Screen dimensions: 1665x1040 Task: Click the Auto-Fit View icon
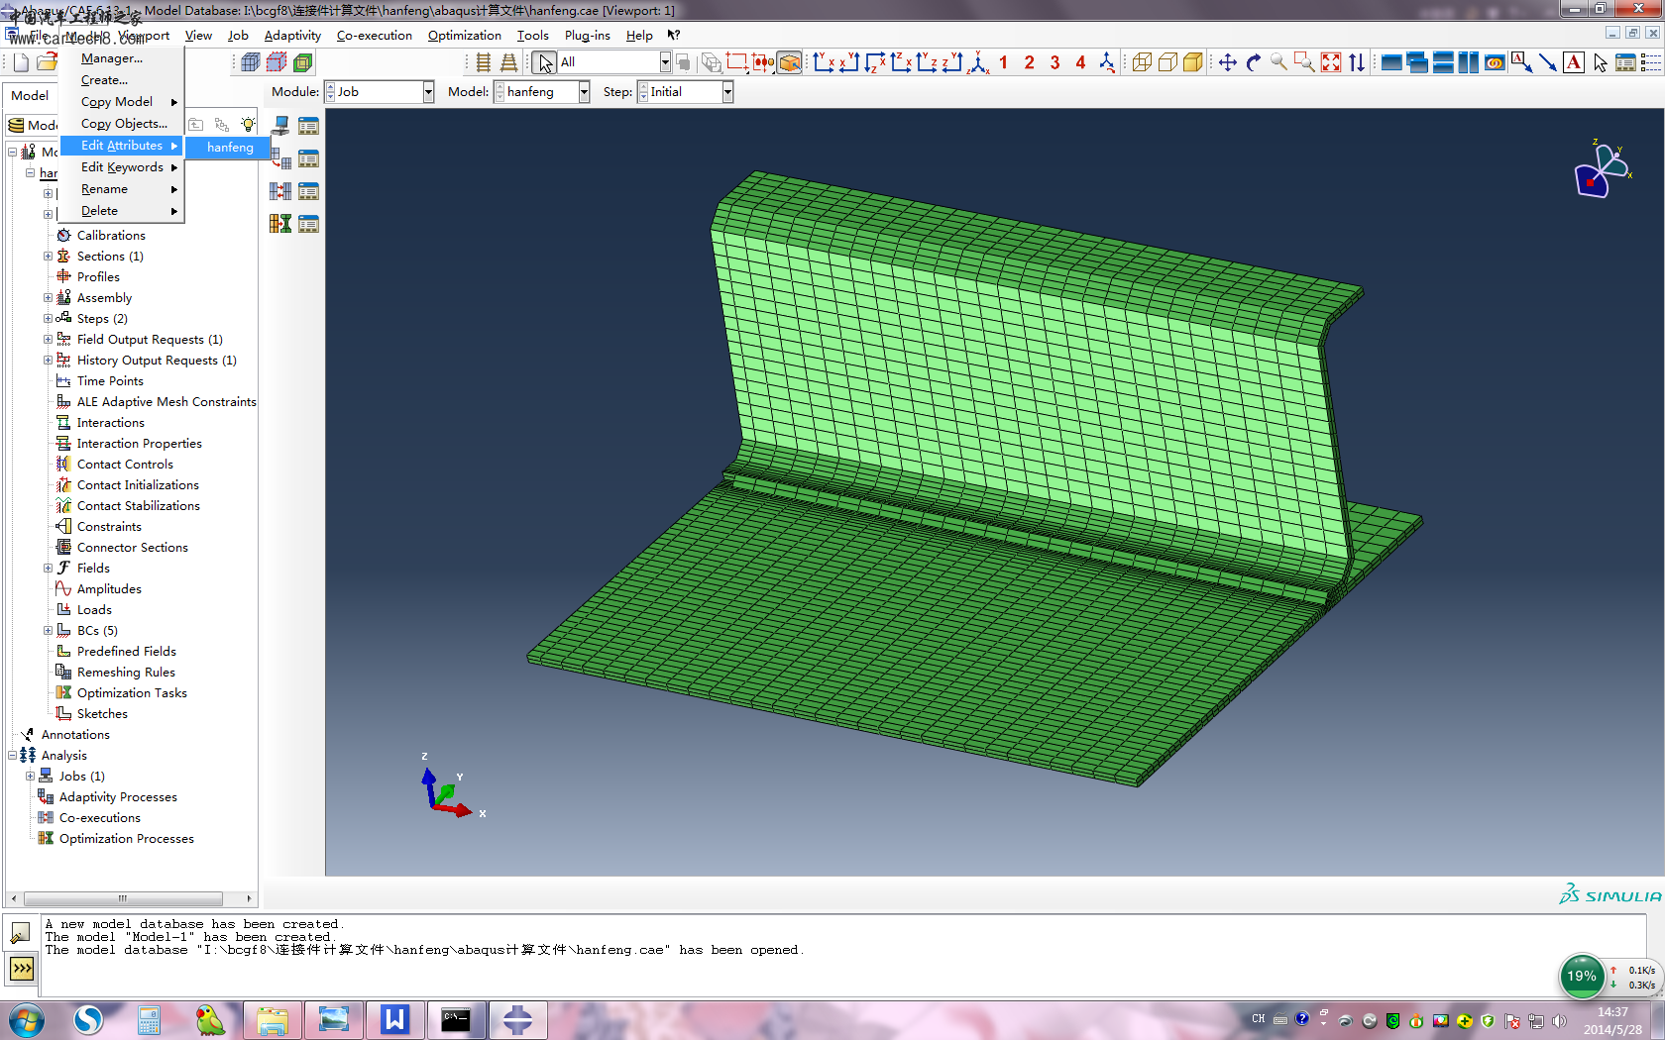point(1331,62)
